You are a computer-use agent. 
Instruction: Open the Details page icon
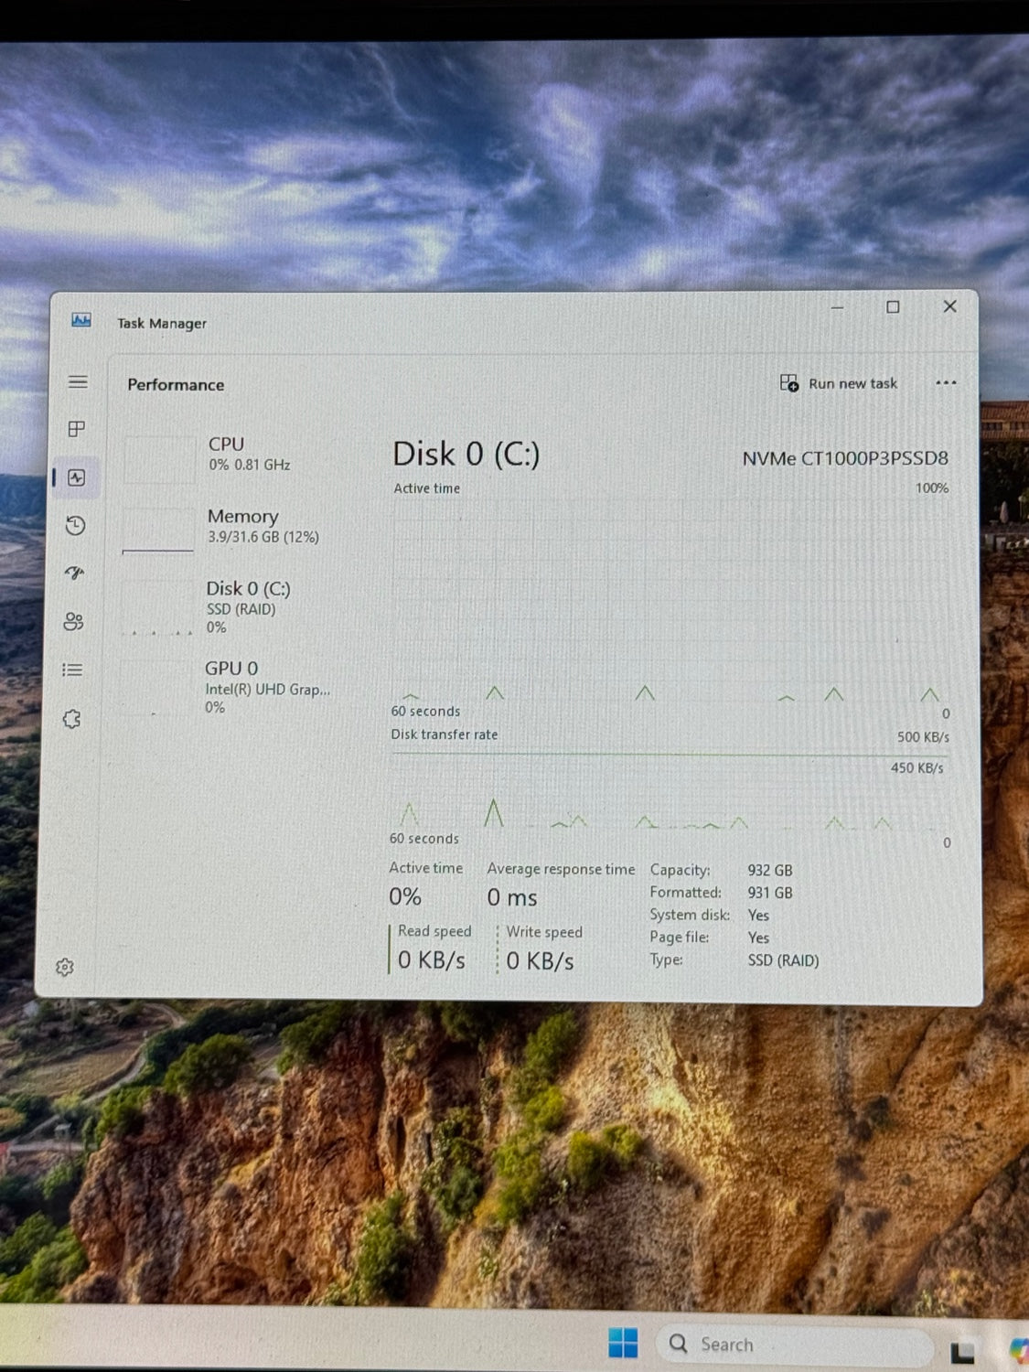[x=72, y=670]
